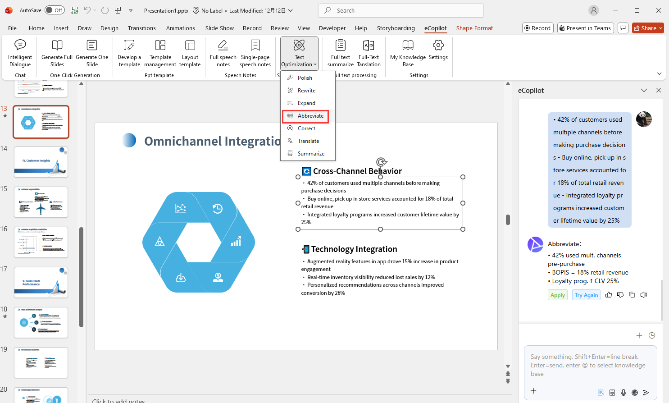Collapse the eCopilot pane options chevron
The image size is (669, 403).
coord(644,91)
